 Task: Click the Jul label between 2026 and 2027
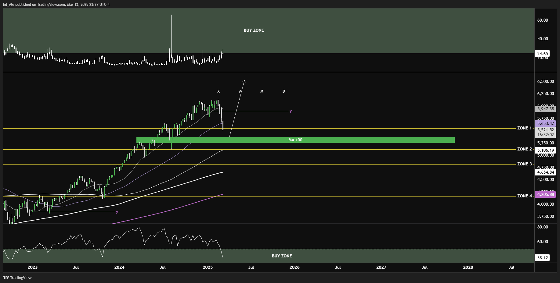click(338, 267)
